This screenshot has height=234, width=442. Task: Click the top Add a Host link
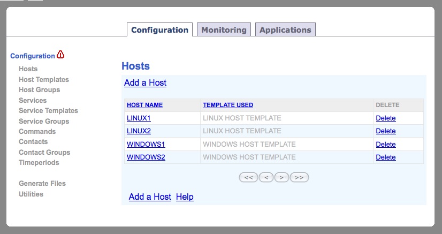pos(145,82)
